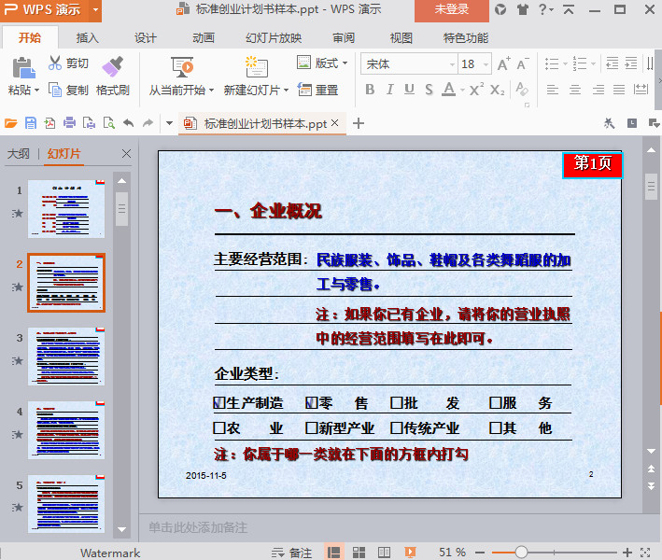Toggle Notes (备注) pane in status bar
Image resolution: width=662 pixels, height=560 pixels.
[x=291, y=553]
